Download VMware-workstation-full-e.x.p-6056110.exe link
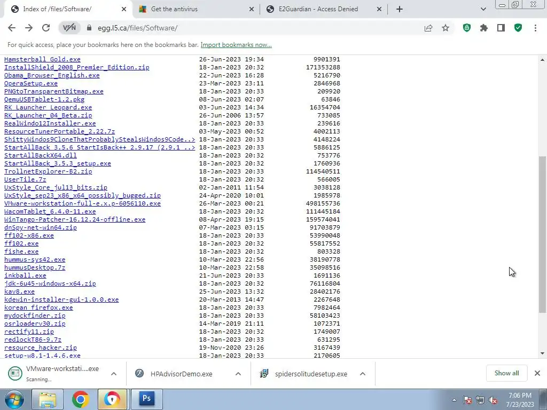 pyautogui.click(x=82, y=203)
